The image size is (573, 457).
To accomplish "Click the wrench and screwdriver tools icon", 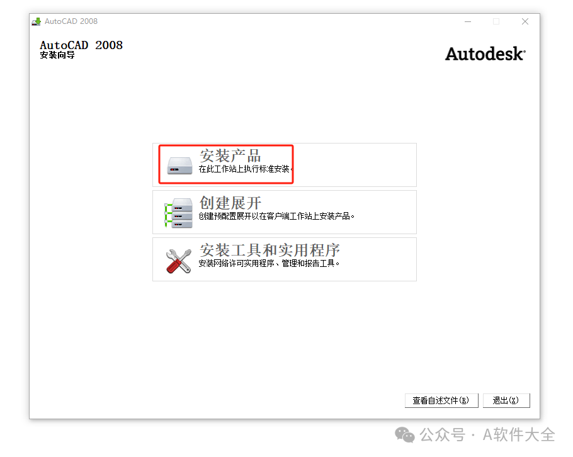I will [178, 261].
